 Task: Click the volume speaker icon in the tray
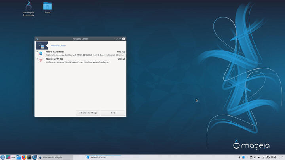(x=255, y=157)
